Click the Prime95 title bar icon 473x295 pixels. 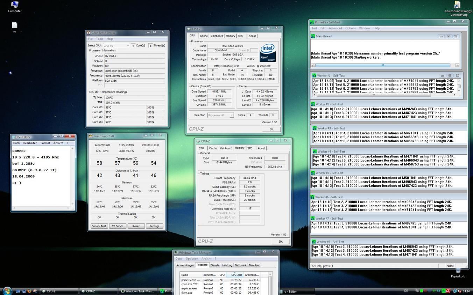pos(312,22)
